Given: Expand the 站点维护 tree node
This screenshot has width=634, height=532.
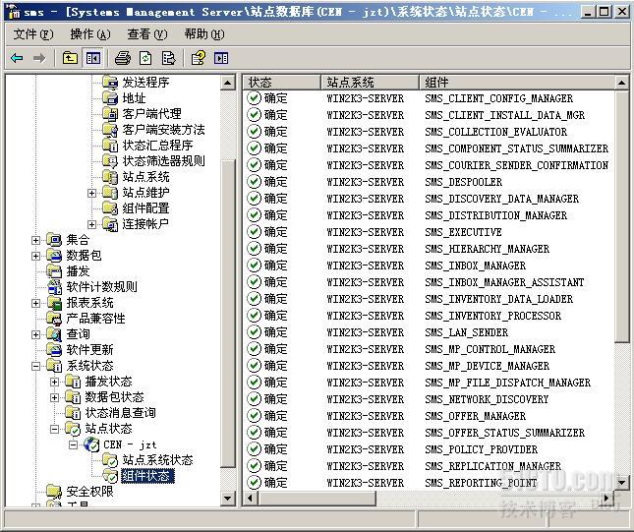Looking at the screenshot, I should pyautogui.click(x=91, y=193).
